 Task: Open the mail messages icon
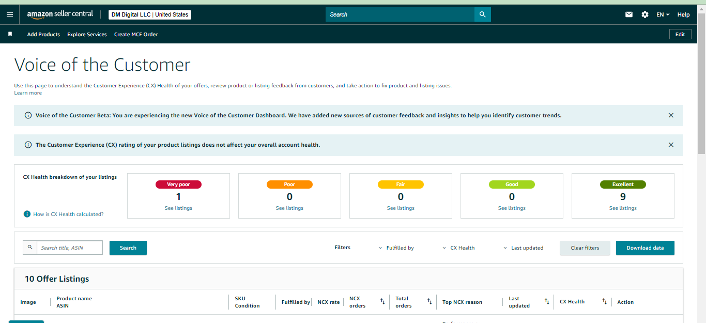pyautogui.click(x=629, y=14)
